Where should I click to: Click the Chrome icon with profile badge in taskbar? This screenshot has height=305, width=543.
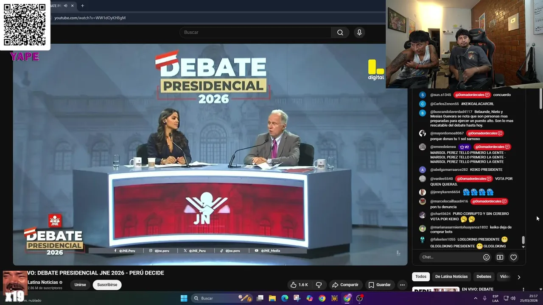347,298
